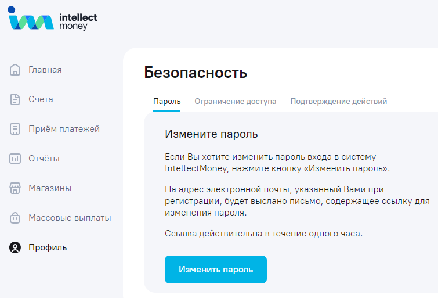Open the Ограничение доступа tab
438x298 pixels.
coord(235,102)
